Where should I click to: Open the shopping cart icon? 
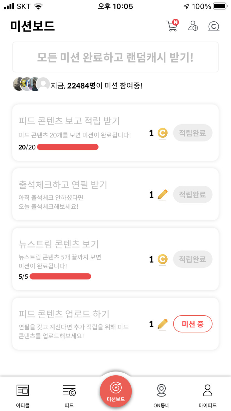pyautogui.click(x=172, y=26)
